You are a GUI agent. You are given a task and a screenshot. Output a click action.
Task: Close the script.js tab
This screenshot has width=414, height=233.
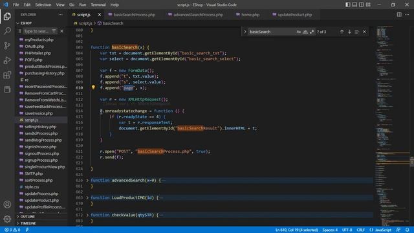(100, 15)
